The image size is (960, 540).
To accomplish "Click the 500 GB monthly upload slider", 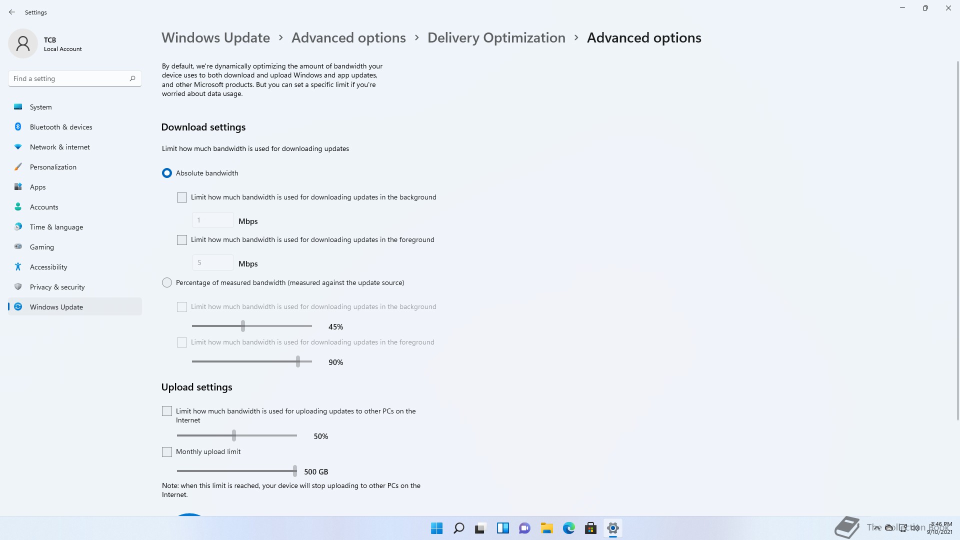I will pyautogui.click(x=237, y=471).
